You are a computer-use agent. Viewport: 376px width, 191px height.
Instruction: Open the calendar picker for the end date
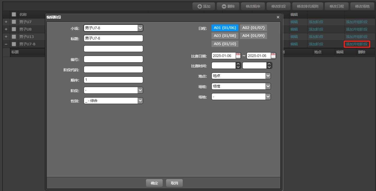click(x=273, y=56)
